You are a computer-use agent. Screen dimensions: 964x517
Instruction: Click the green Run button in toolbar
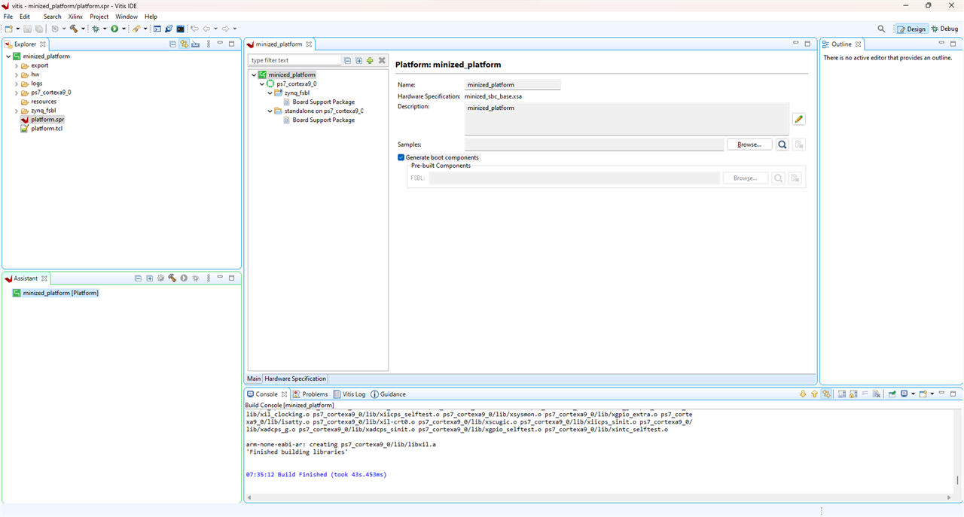[x=114, y=29]
